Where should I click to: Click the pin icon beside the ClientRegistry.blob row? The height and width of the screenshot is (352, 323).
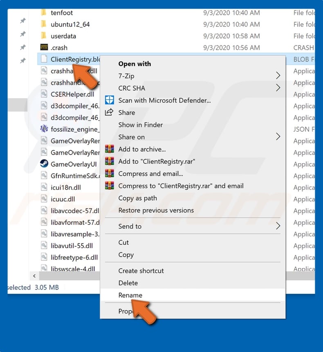coord(23,61)
